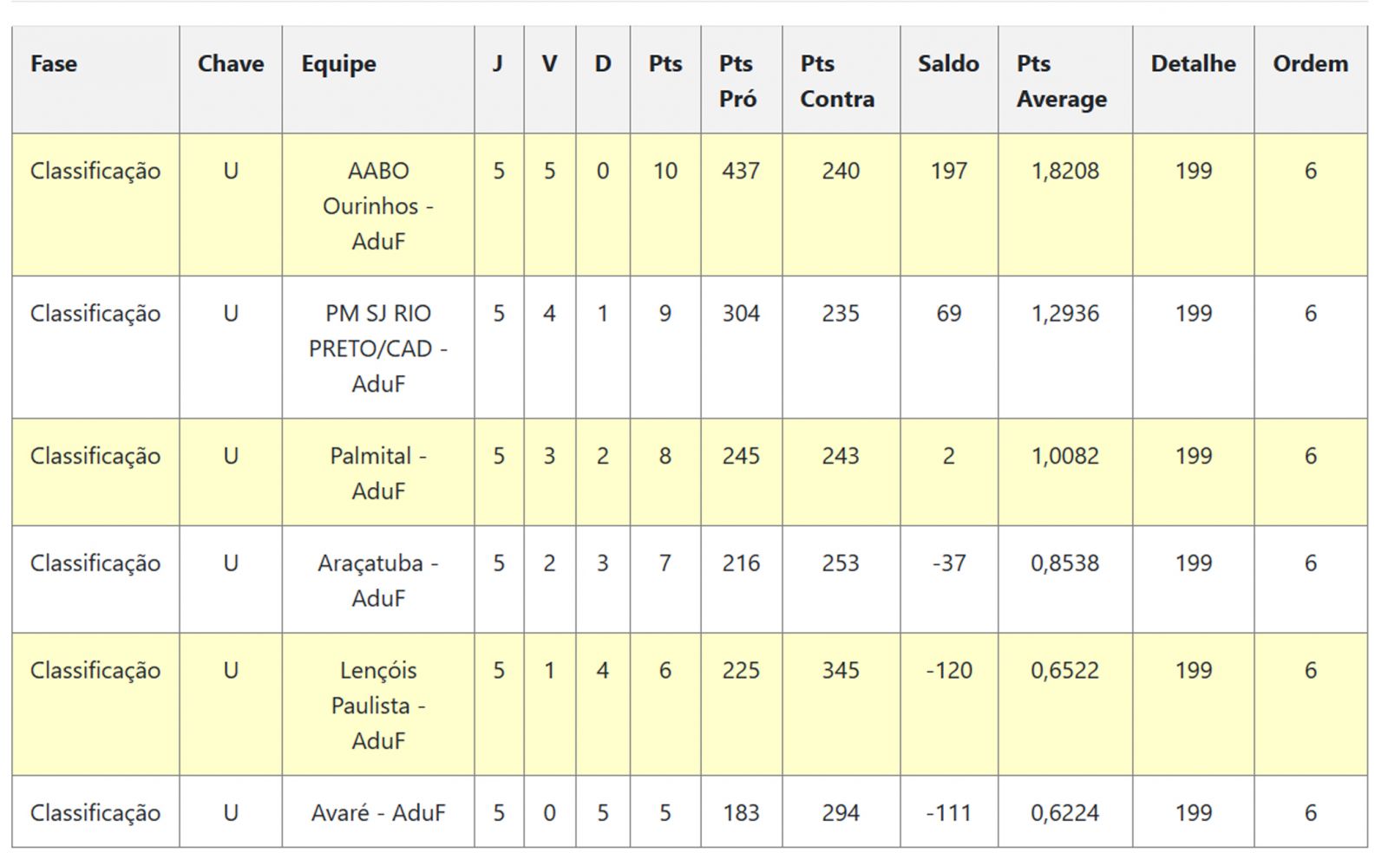This screenshot has width=1388, height=859.
Task: Click the 345 Pts Contra value
Action: click(x=841, y=670)
